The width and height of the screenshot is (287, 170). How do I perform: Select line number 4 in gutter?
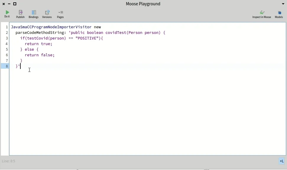(x=7, y=44)
